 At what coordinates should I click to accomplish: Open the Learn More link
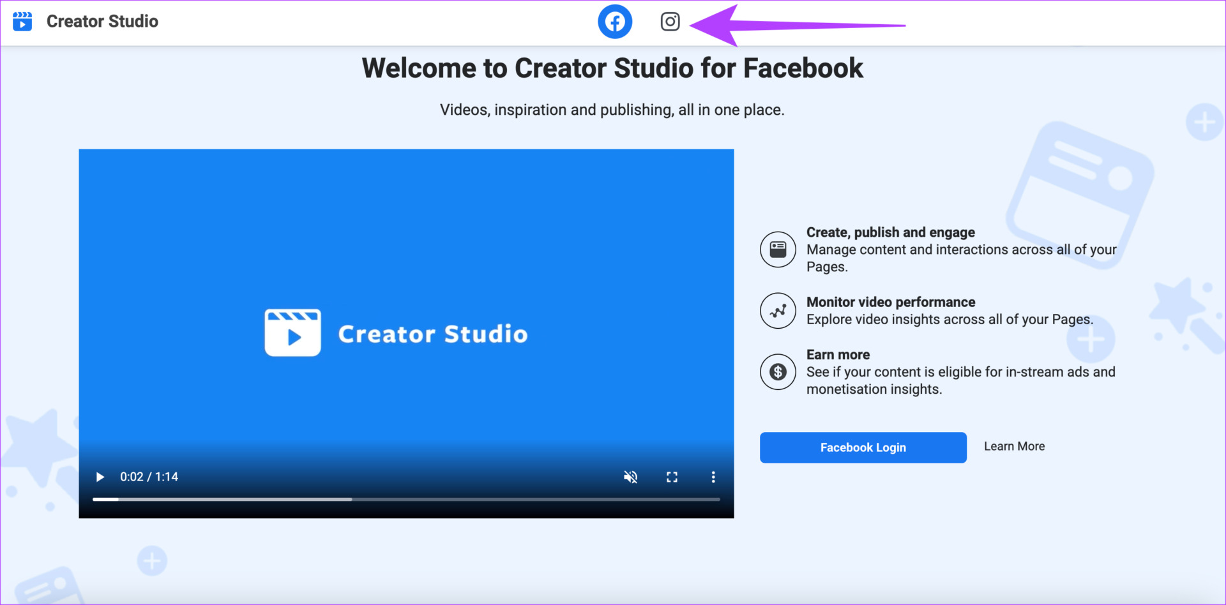tap(1014, 446)
